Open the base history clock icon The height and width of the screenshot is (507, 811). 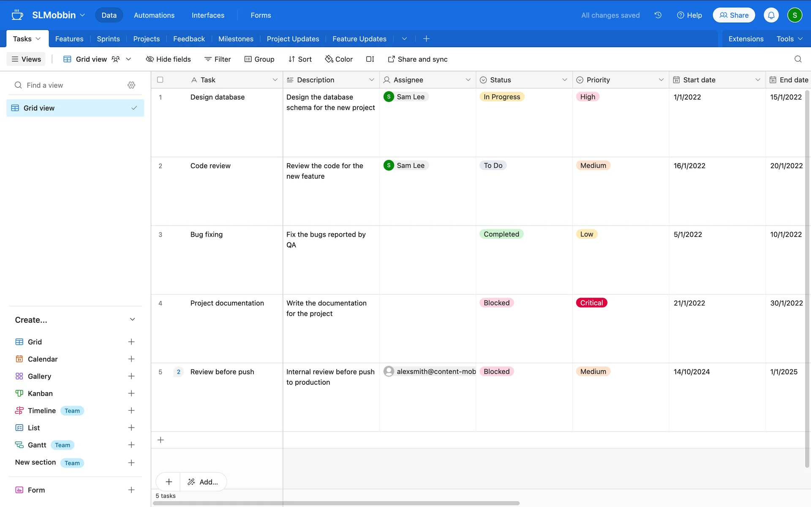(658, 15)
